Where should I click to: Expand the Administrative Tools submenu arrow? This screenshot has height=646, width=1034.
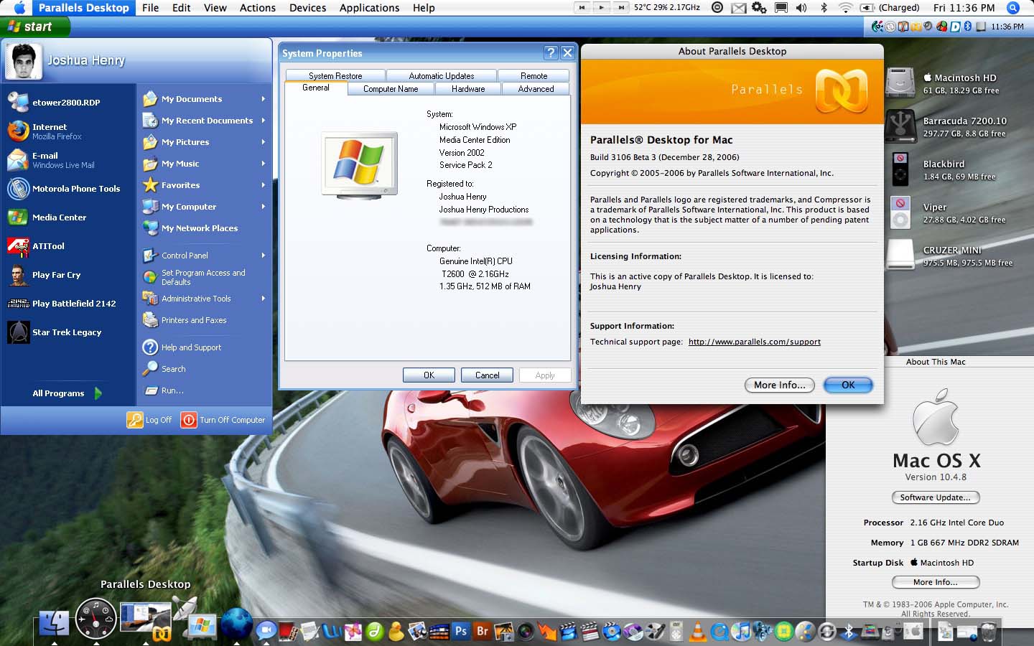[x=264, y=299]
